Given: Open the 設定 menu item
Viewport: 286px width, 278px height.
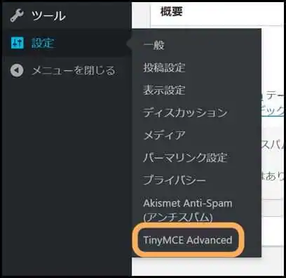Looking at the screenshot, I should [43, 43].
